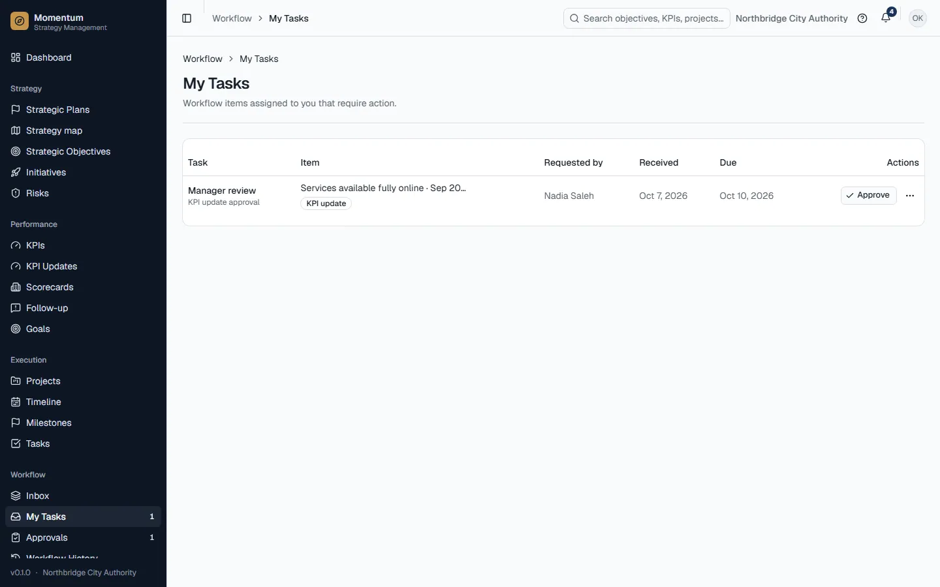Toggle the sidebar panel icon
This screenshot has height=587, width=940.
coord(187,18)
